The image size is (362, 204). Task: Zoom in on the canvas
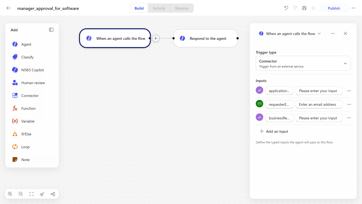pyautogui.click(x=10, y=194)
